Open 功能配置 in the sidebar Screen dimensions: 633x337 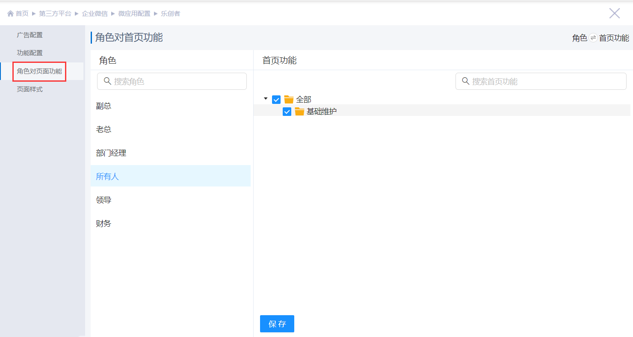pyautogui.click(x=30, y=53)
